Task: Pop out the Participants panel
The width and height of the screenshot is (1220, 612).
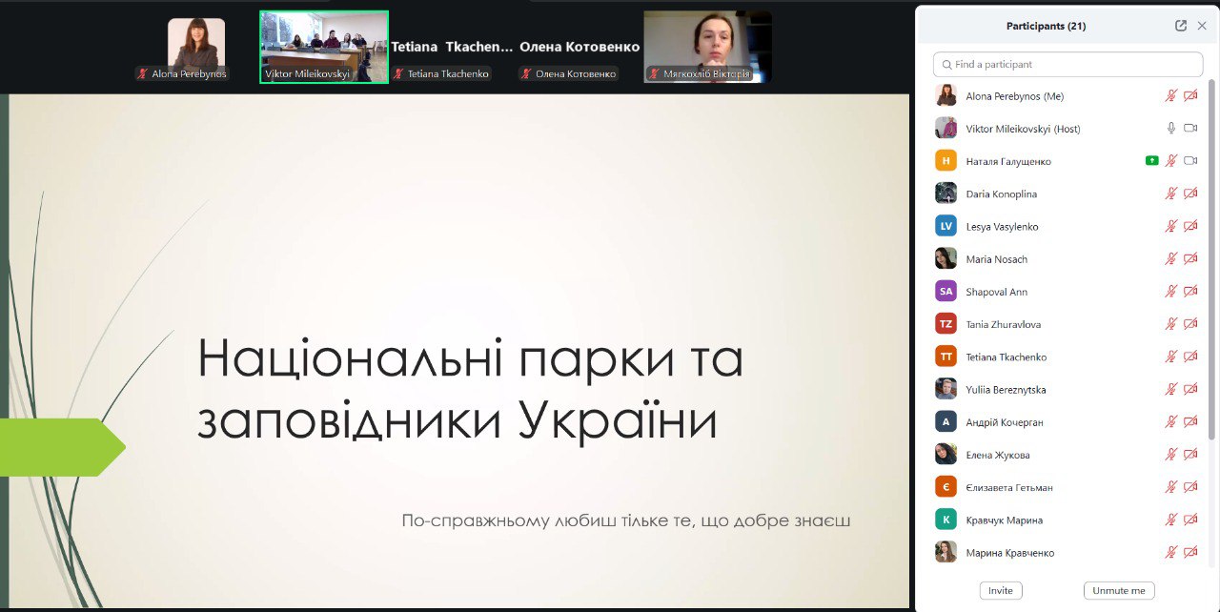Action: [1181, 26]
